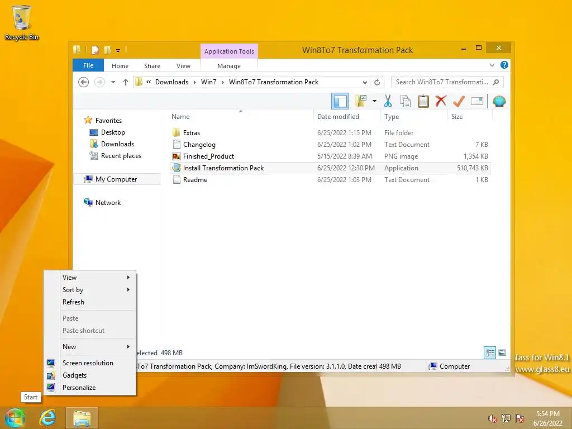This screenshot has height=429, width=572.
Task: Sort by the Name column header
Action: pos(180,117)
